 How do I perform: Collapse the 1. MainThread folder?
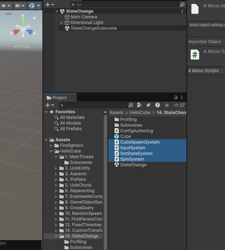[x=56, y=157]
